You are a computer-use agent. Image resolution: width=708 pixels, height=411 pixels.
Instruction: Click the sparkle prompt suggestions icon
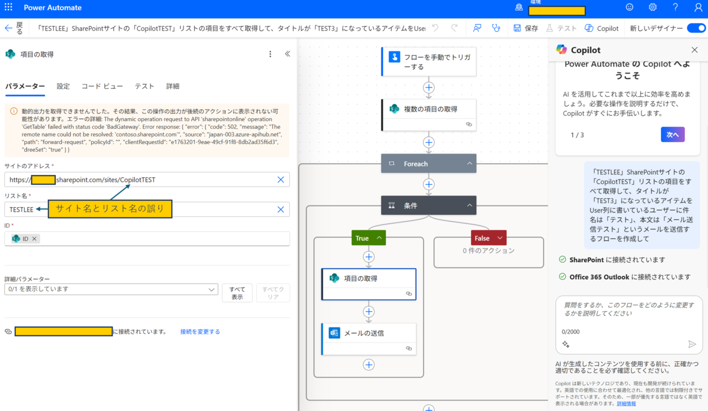pyautogui.click(x=565, y=344)
